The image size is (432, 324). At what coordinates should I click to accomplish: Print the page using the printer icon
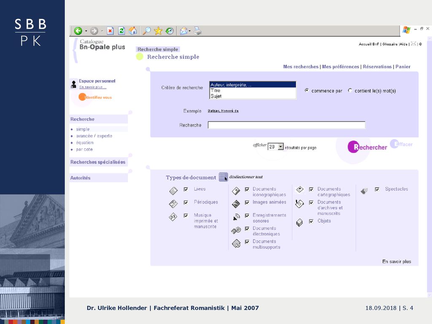(197, 31)
